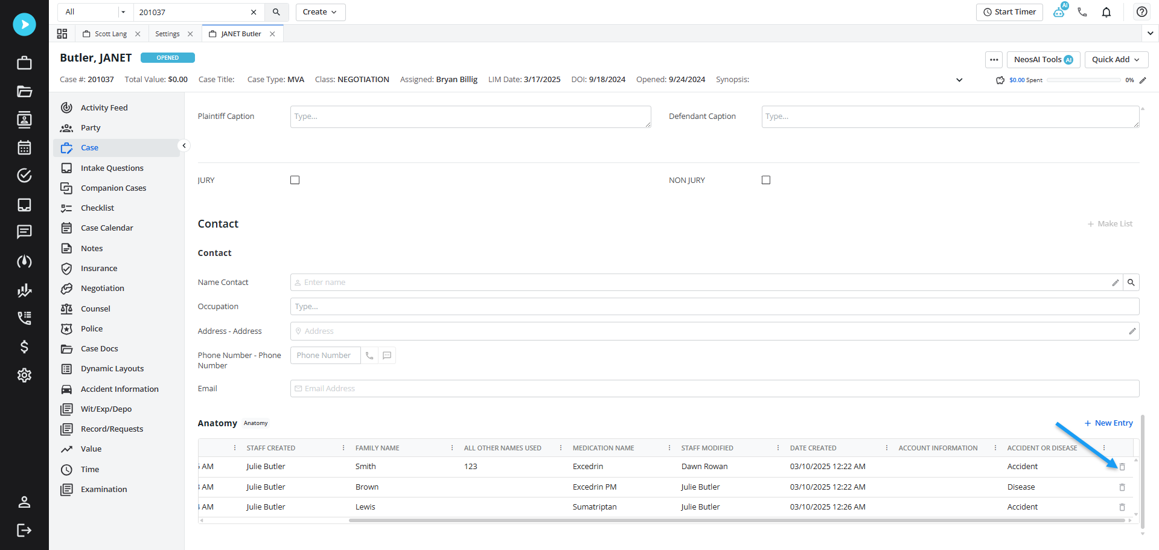The image size is (1159, 550).
Task: Open the help question mark icon
Action: 1141,12
